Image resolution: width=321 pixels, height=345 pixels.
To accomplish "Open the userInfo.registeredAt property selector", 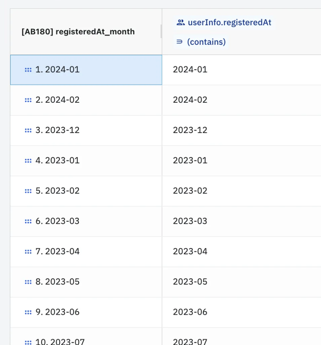I will pos(224,22).
